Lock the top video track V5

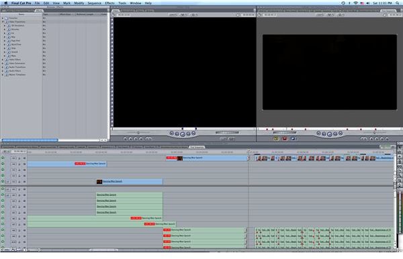click(x=19, y=158)
